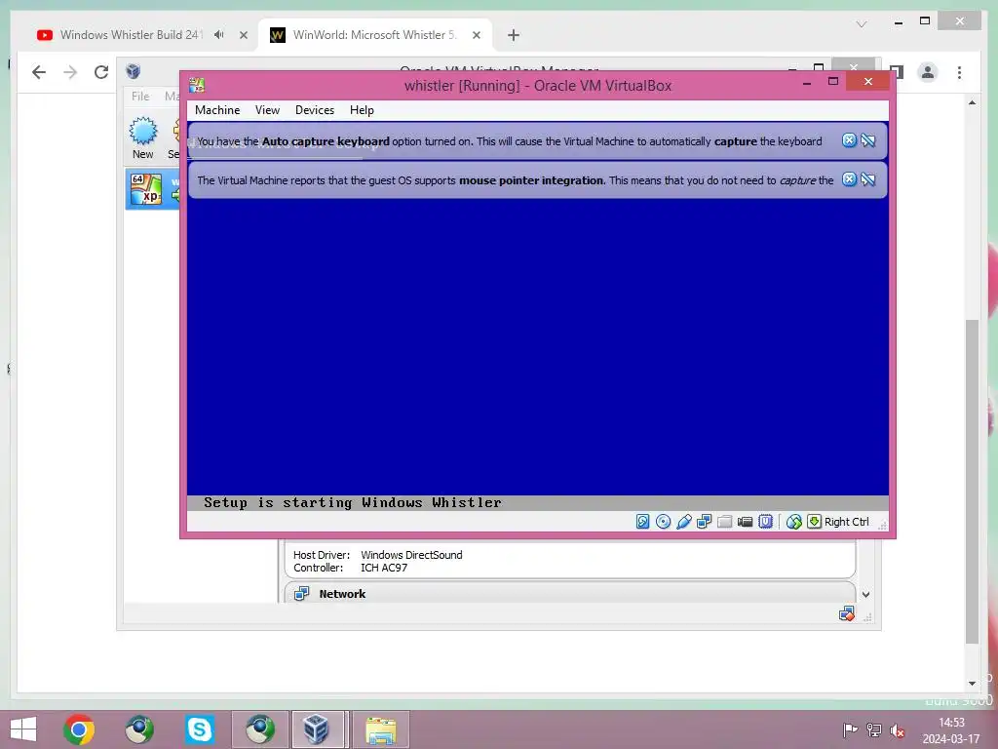This screenshot has width=998, height=749.
Task: Reload the page in Chrome
Action: pyautogui.click(x=101, y=72)
